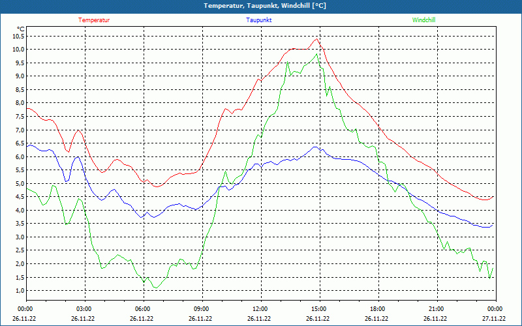
Task: Click the blue Taupunkt legend label
Action: [258, 20]
